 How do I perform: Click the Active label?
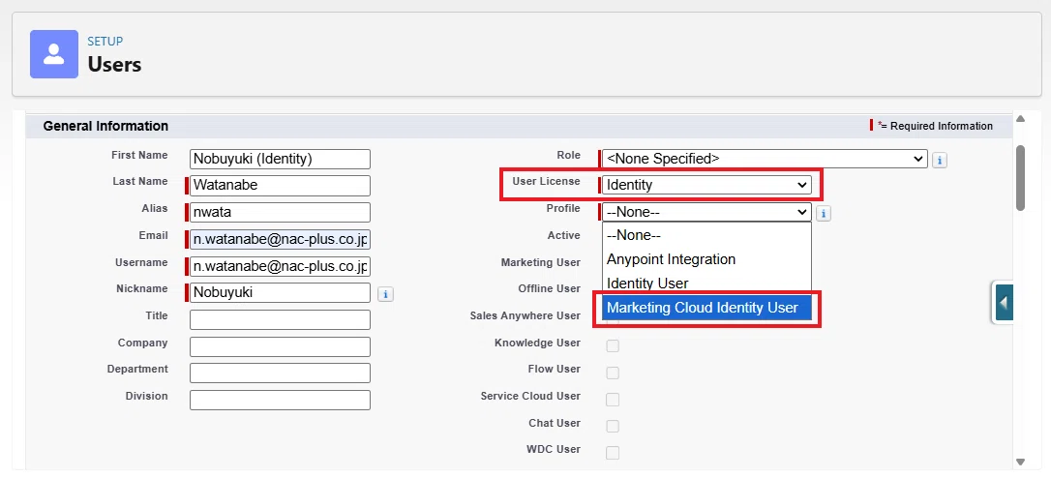pyautogui.click(x=563, y=235)
